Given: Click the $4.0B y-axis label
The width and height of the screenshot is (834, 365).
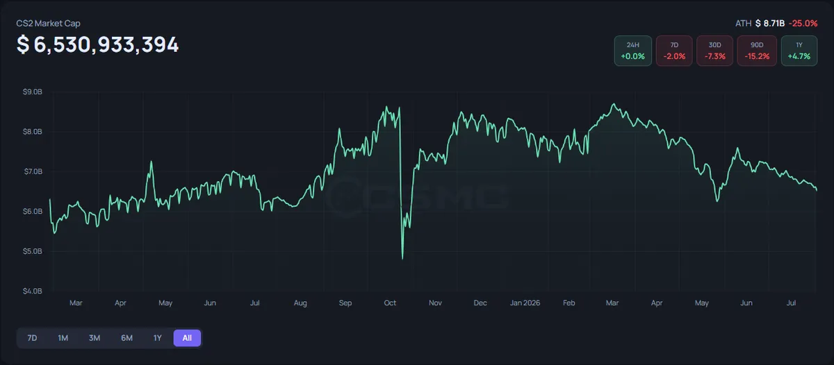Looking at the screenshot, I should pyautogui.click(x=32, y=291).
